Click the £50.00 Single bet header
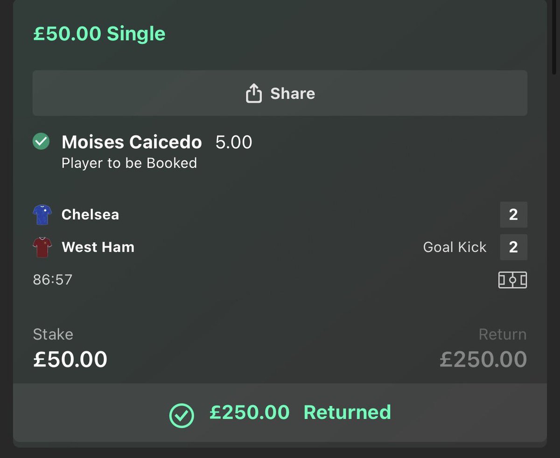 (99, 34)
